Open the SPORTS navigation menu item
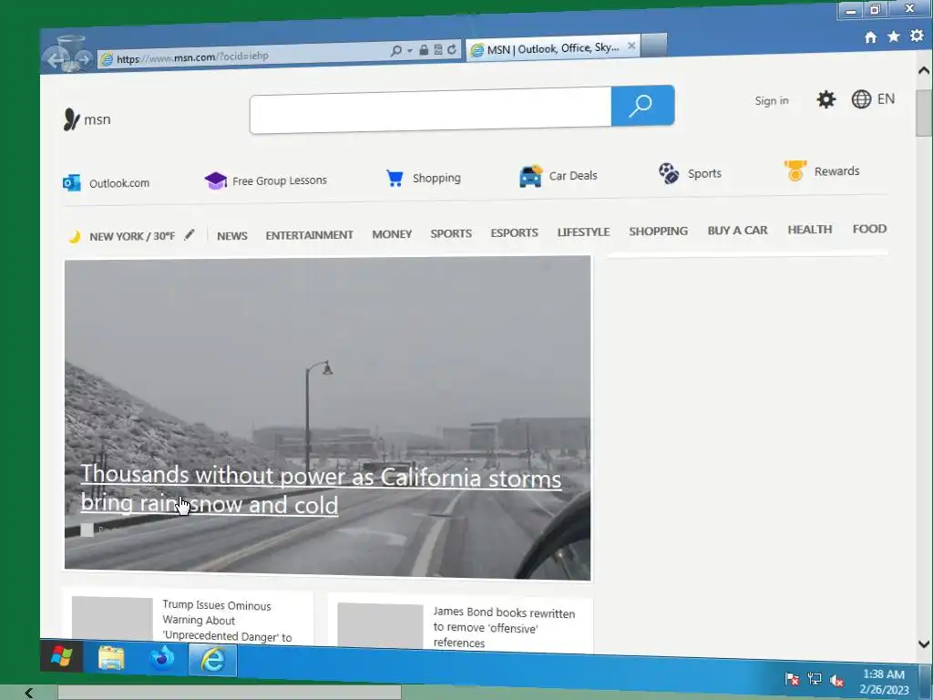Viewport: 933px width, 700px height. coord(451,233)
